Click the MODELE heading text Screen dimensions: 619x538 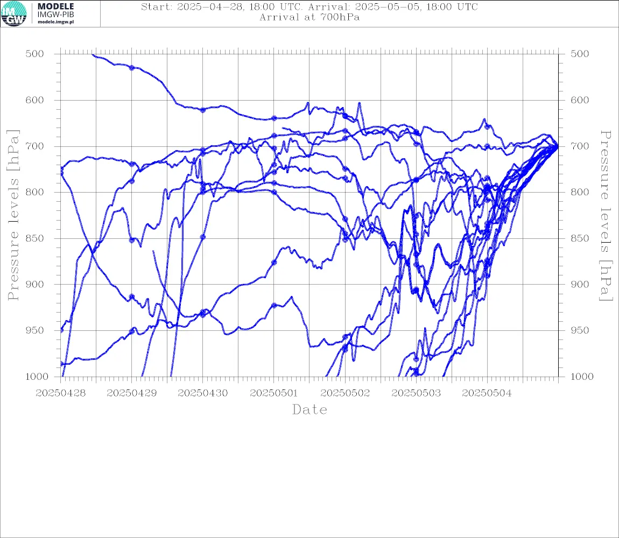coord(55,6)
